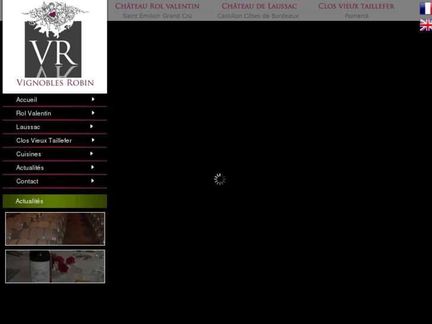Open the Laussac menu item
Screen dimensions: 432x324
55,127
